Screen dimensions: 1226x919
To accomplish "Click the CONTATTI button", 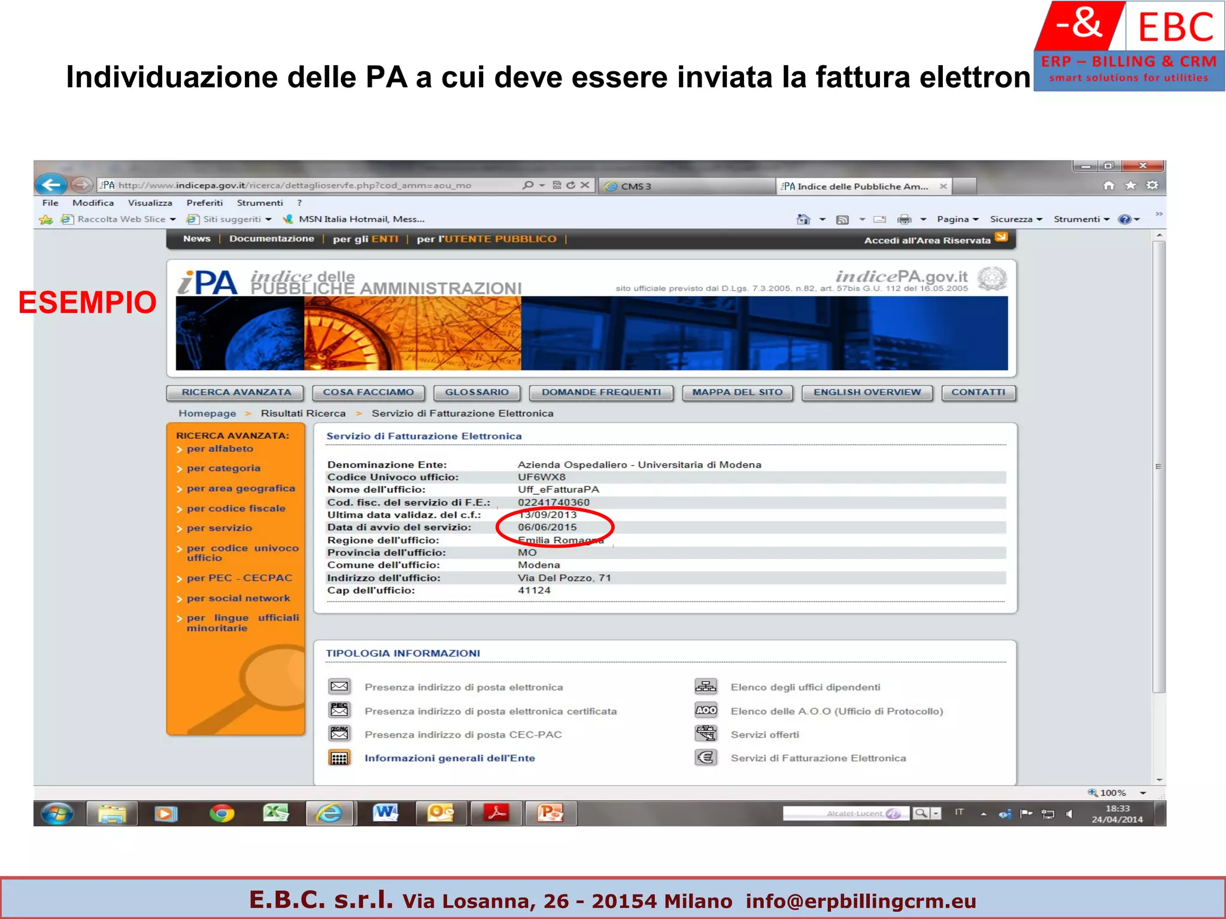I will (x=978, y=392).
